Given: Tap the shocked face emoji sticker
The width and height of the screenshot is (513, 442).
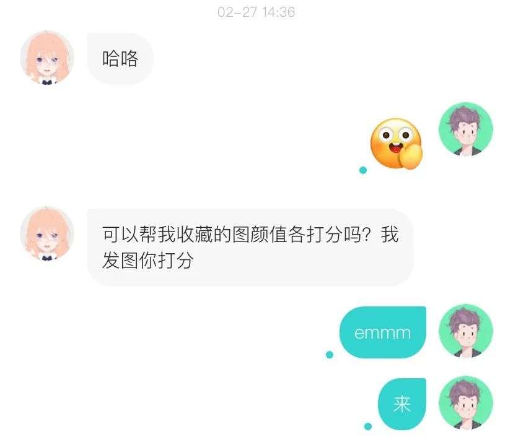Looking at the screenshot, I should [396, 144].
